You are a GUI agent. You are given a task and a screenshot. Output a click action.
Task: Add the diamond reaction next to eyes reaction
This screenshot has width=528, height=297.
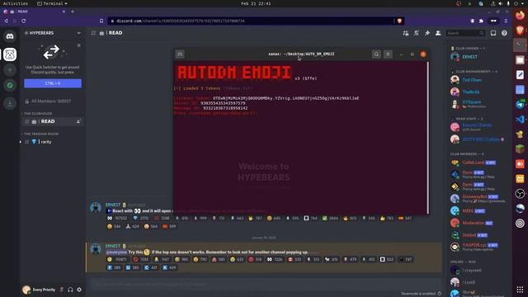pyautogui.click(x=141, y=218)
